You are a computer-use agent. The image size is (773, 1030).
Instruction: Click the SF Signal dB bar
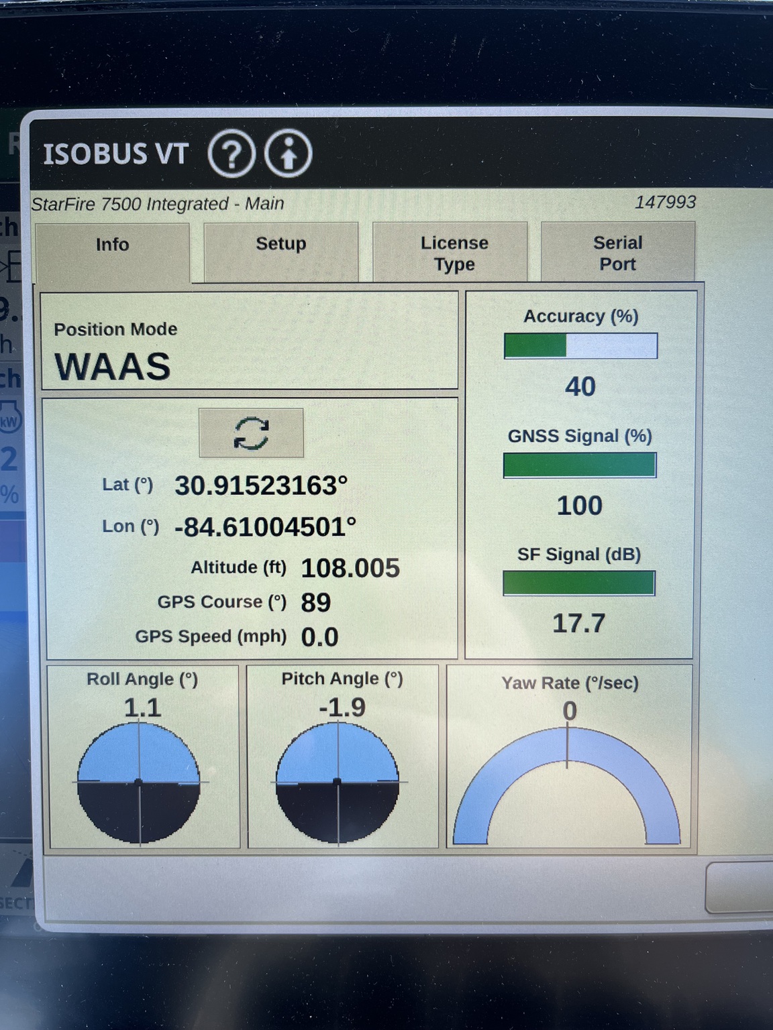click(x=579, y=583)
